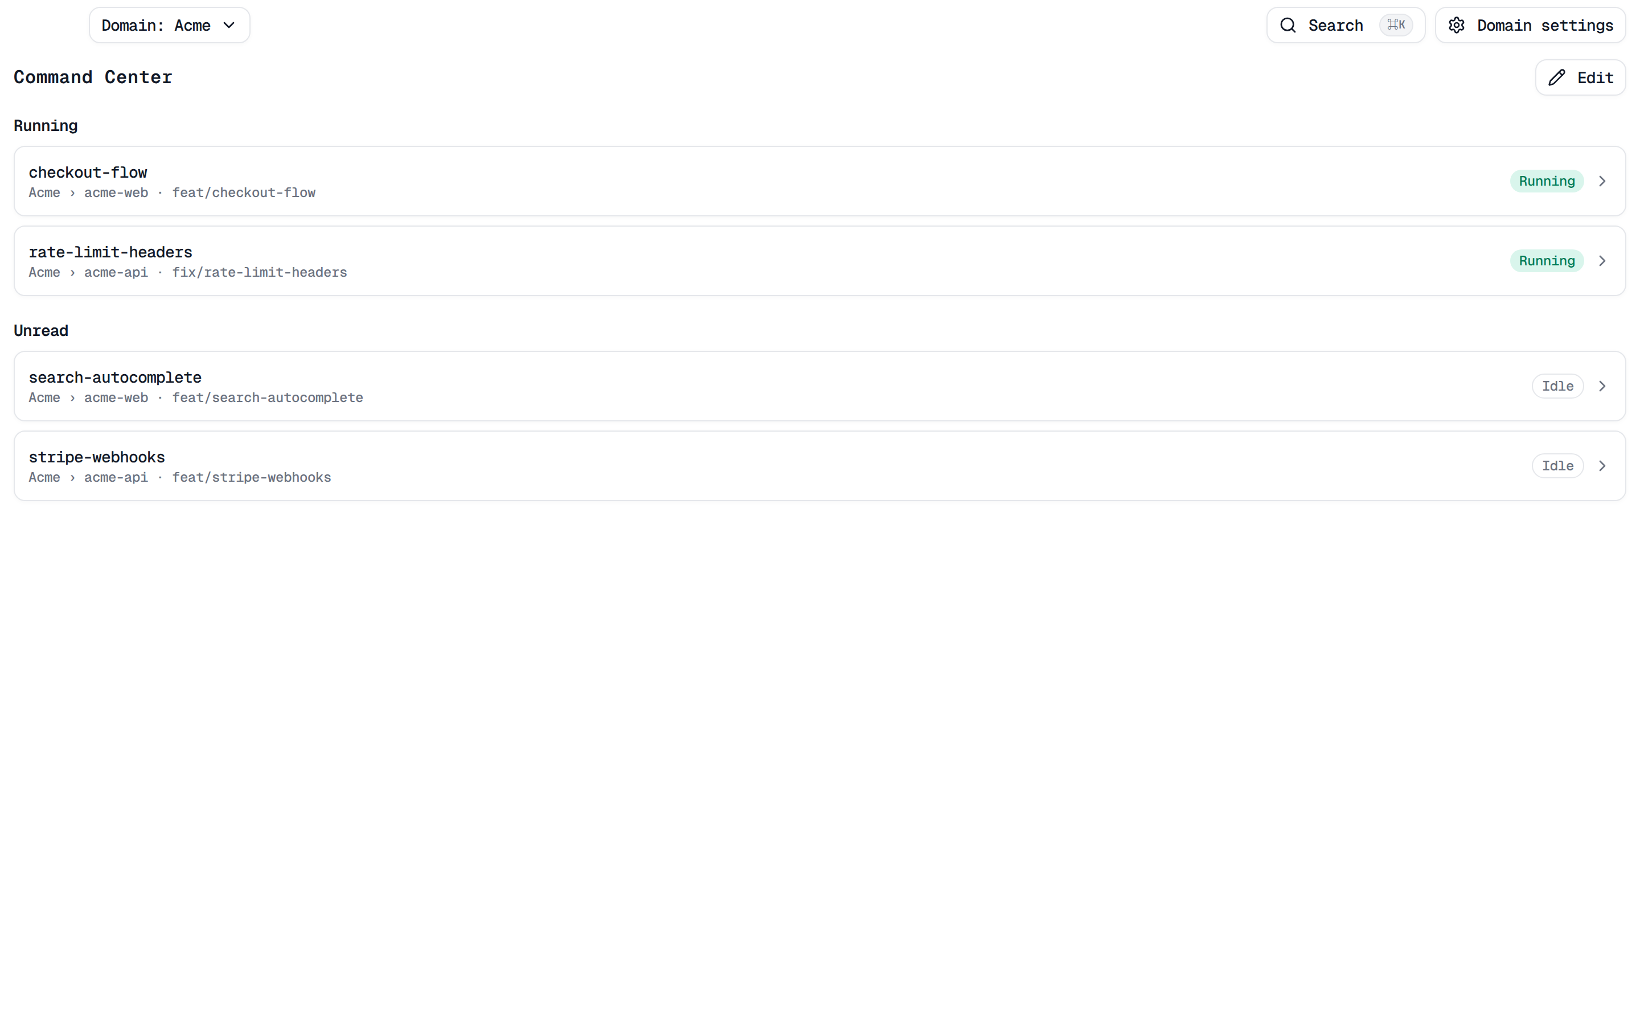Screen dimensions: 1640x1025
Task: Click the Idle badge on search-autocomplete
Action: coord(1557,386)
